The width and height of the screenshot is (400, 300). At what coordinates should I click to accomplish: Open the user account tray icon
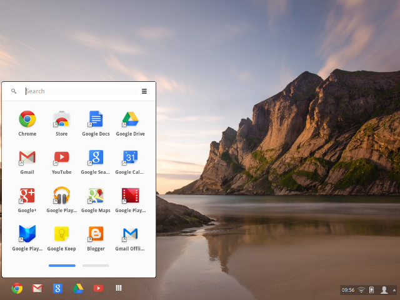point(384,290)
